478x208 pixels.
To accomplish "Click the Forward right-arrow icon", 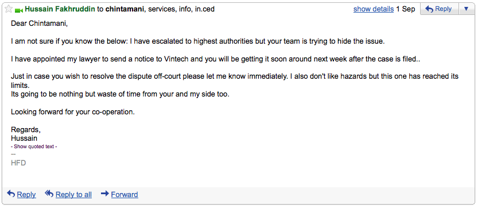I will coord(105,194).
